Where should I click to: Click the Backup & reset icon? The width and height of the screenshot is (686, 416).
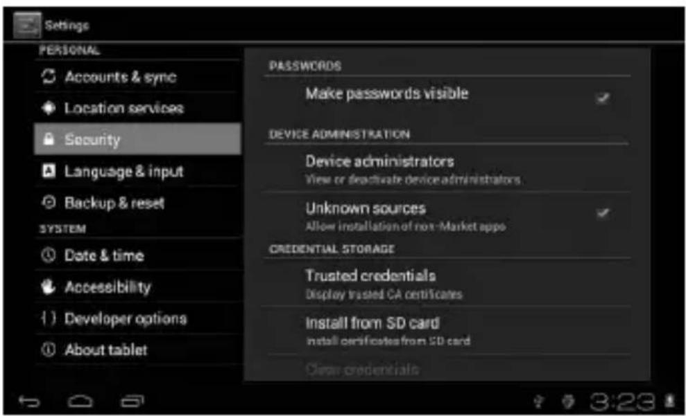pos(49,203)
